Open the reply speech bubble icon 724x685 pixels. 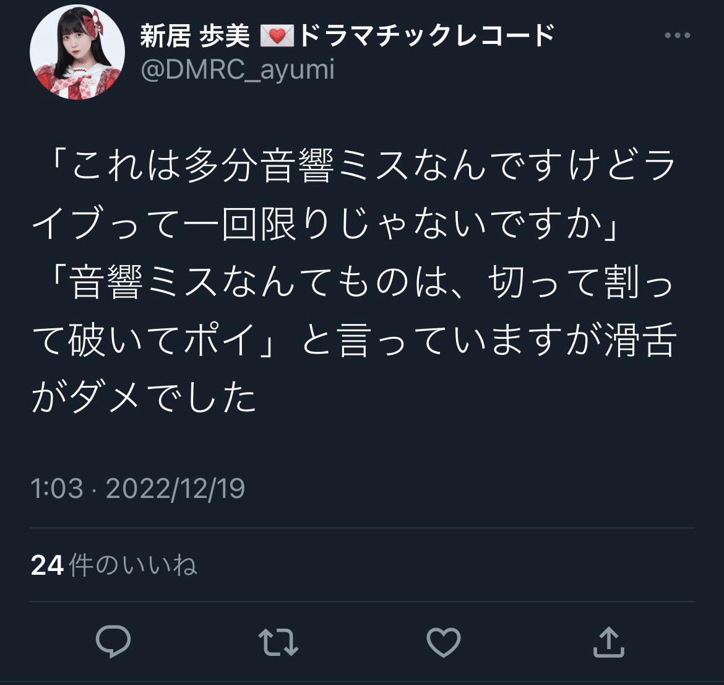113,641
